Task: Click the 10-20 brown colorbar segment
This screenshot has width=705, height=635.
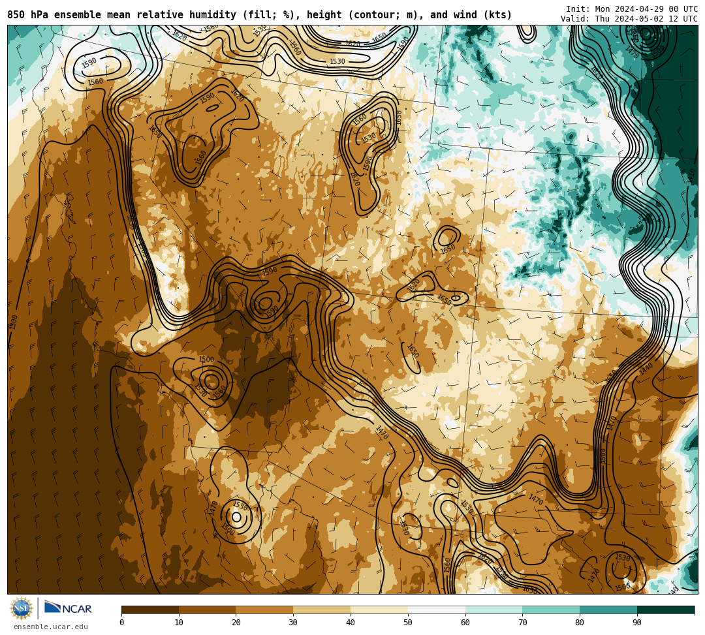Action: (x=208, y=610)
